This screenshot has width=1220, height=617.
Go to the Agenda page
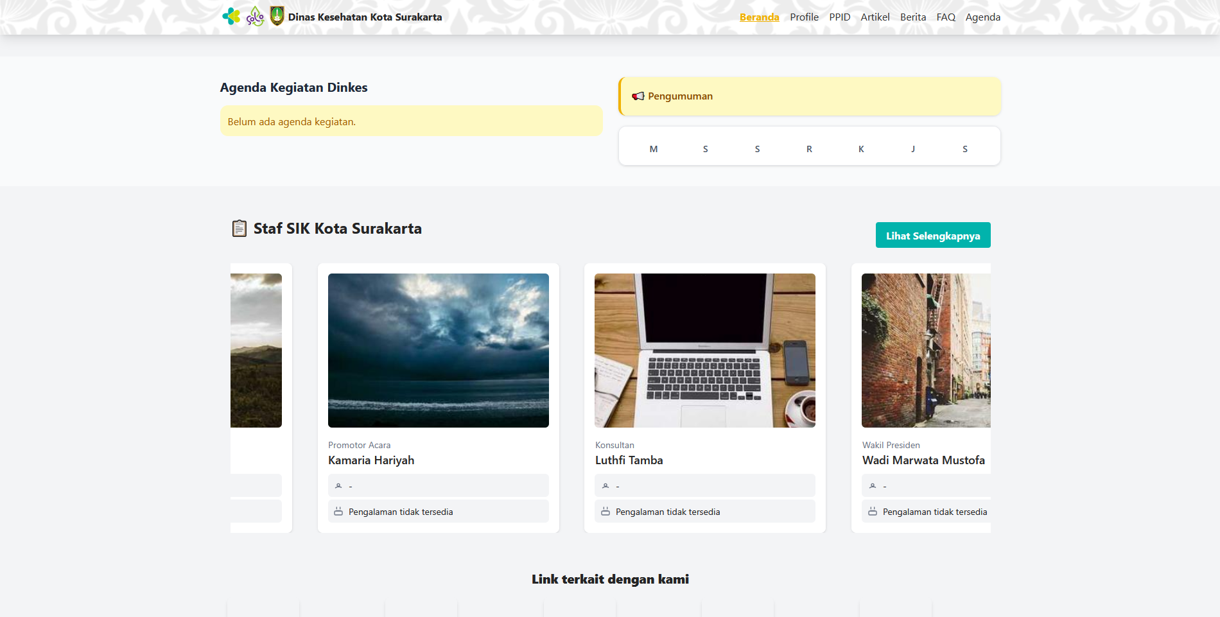983,17
